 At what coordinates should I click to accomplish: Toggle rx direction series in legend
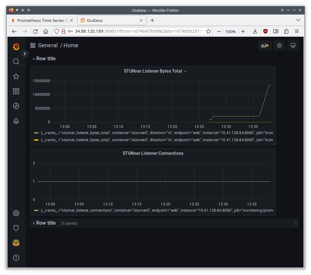[157, 133]
